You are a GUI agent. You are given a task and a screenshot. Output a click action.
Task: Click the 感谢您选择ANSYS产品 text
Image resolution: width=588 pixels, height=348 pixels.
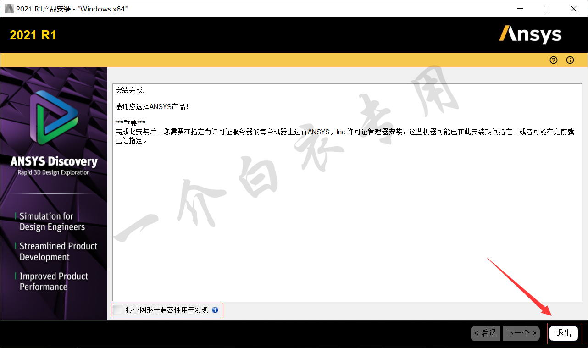[x=152, y=106]
